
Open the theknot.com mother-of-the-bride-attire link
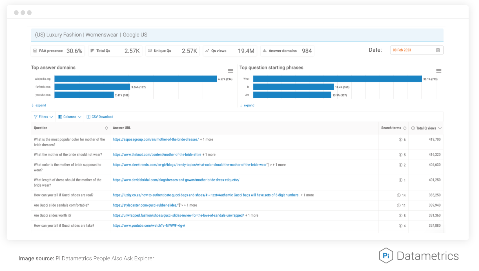pos(157,155)
